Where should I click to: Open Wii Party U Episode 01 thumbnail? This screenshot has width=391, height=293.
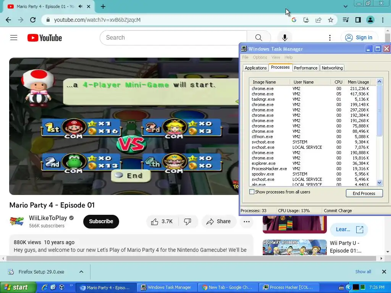coord(295,247)
